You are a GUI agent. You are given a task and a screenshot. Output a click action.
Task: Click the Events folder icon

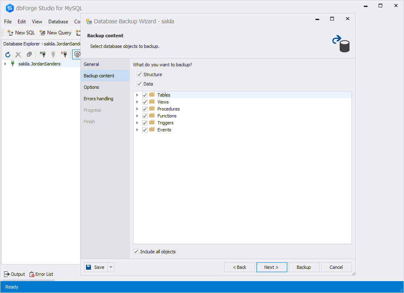152,129
